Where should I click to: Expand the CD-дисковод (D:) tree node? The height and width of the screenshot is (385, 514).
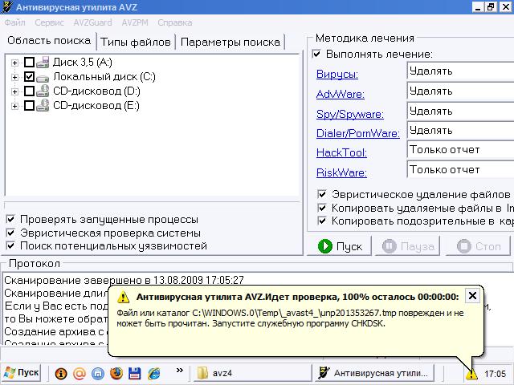click(14, 91)
